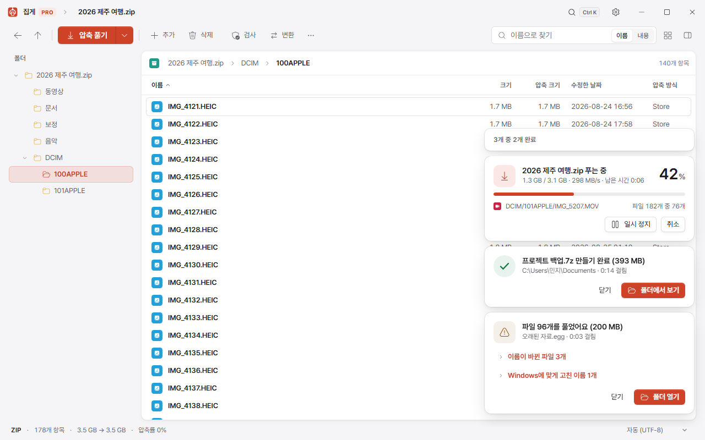Click the file icon of IMG_4125.HEIC

(157, 177)
